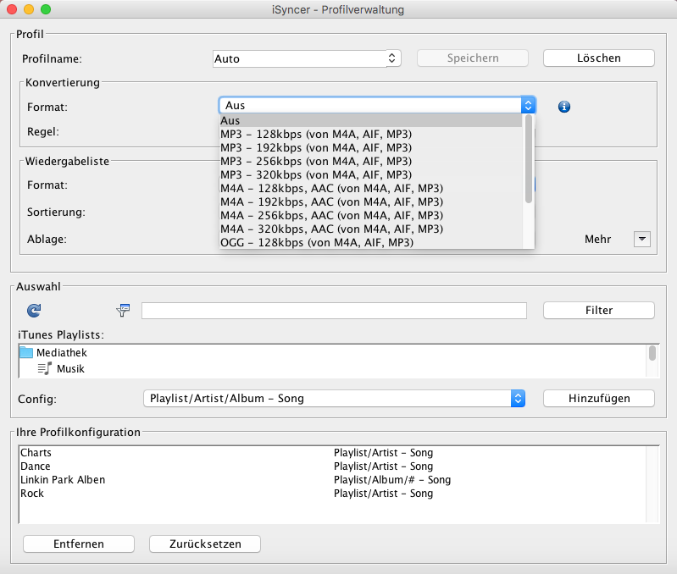Click the format dropdown list scrollbar
The image size is (677, 574).
coord(529,158)
